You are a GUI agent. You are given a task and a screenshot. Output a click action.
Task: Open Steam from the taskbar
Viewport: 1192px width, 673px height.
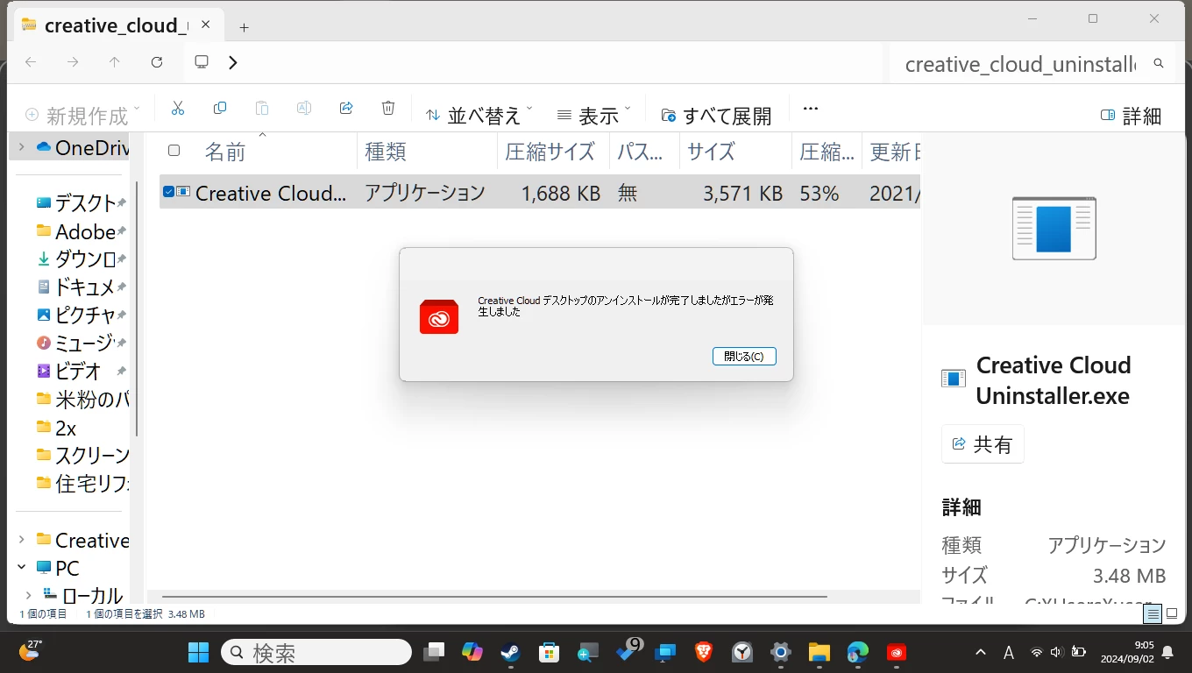tap(511, 652)
